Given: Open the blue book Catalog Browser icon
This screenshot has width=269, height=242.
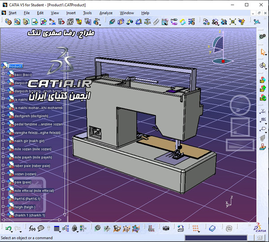Looking at the screenshot, I should [x=212, y=228].
